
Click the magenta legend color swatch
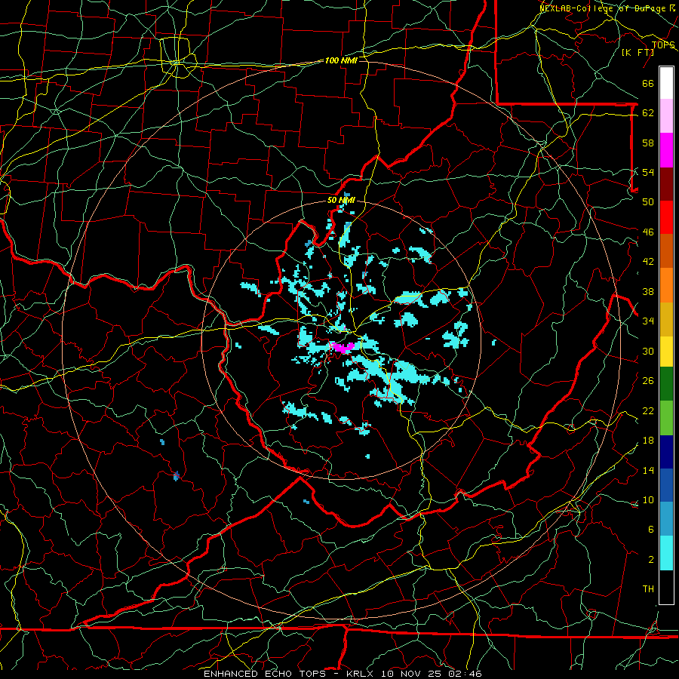click(x=666, y=150)
